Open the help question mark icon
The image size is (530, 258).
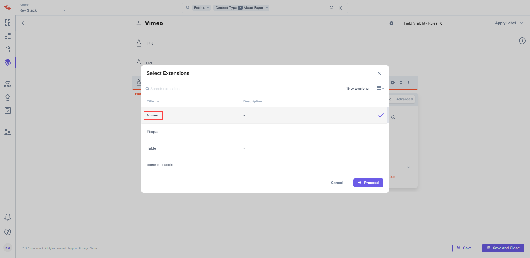(x=8, y=232)
